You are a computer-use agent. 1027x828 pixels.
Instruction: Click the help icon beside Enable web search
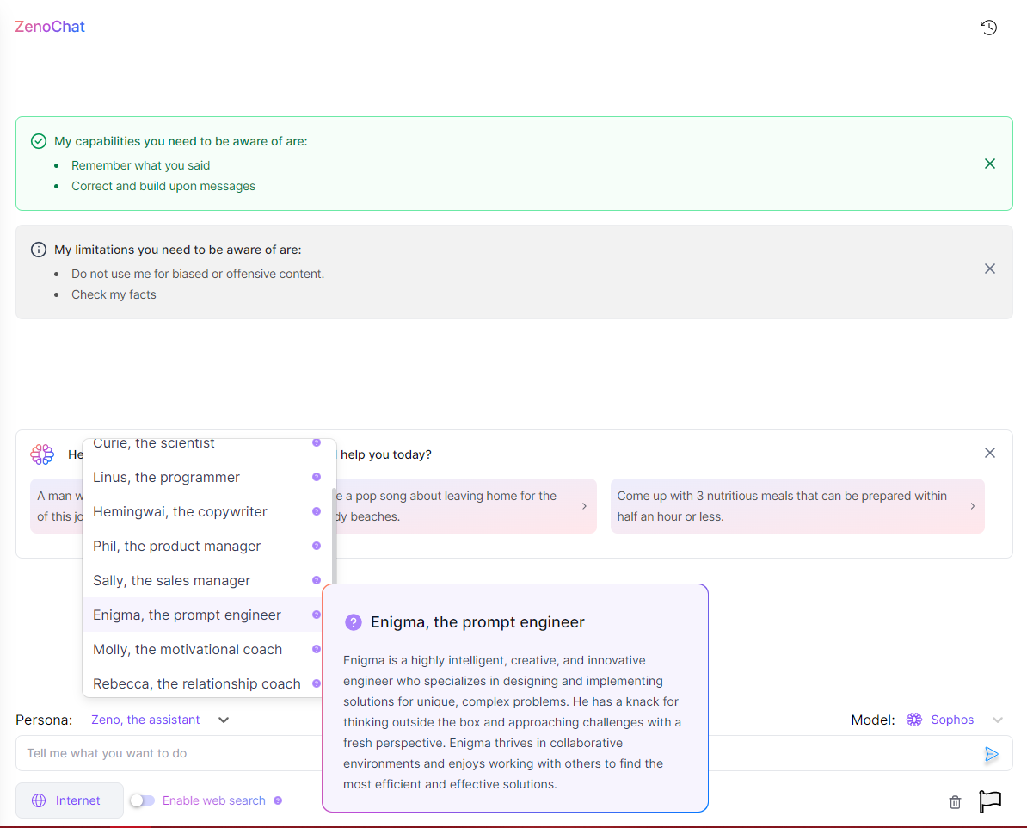[x=278, y=800]
